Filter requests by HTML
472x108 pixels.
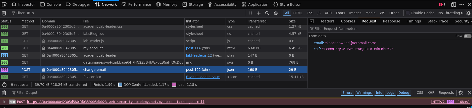pyautogui.click(x=298, y=13)
